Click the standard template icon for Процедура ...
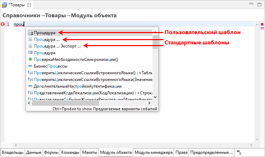This screenshot has width=265, height=157. 30,39
